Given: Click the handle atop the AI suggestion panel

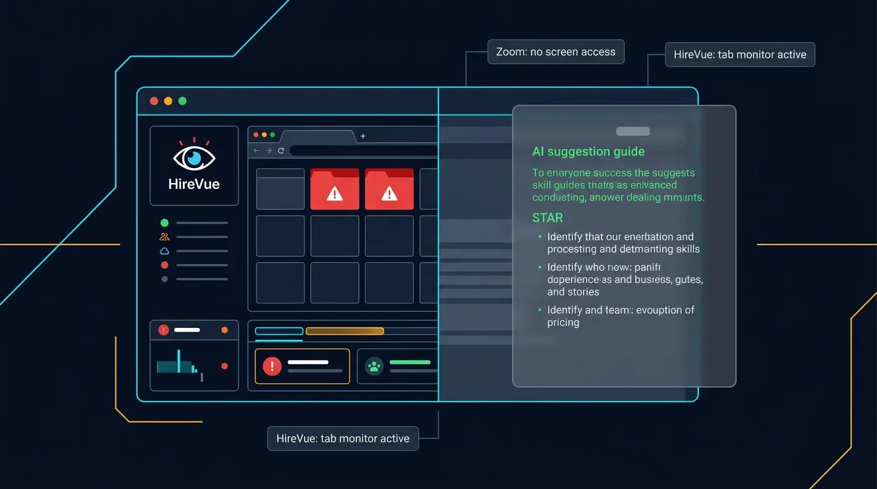Looking at the screenshot, I should tap(633, 131).
